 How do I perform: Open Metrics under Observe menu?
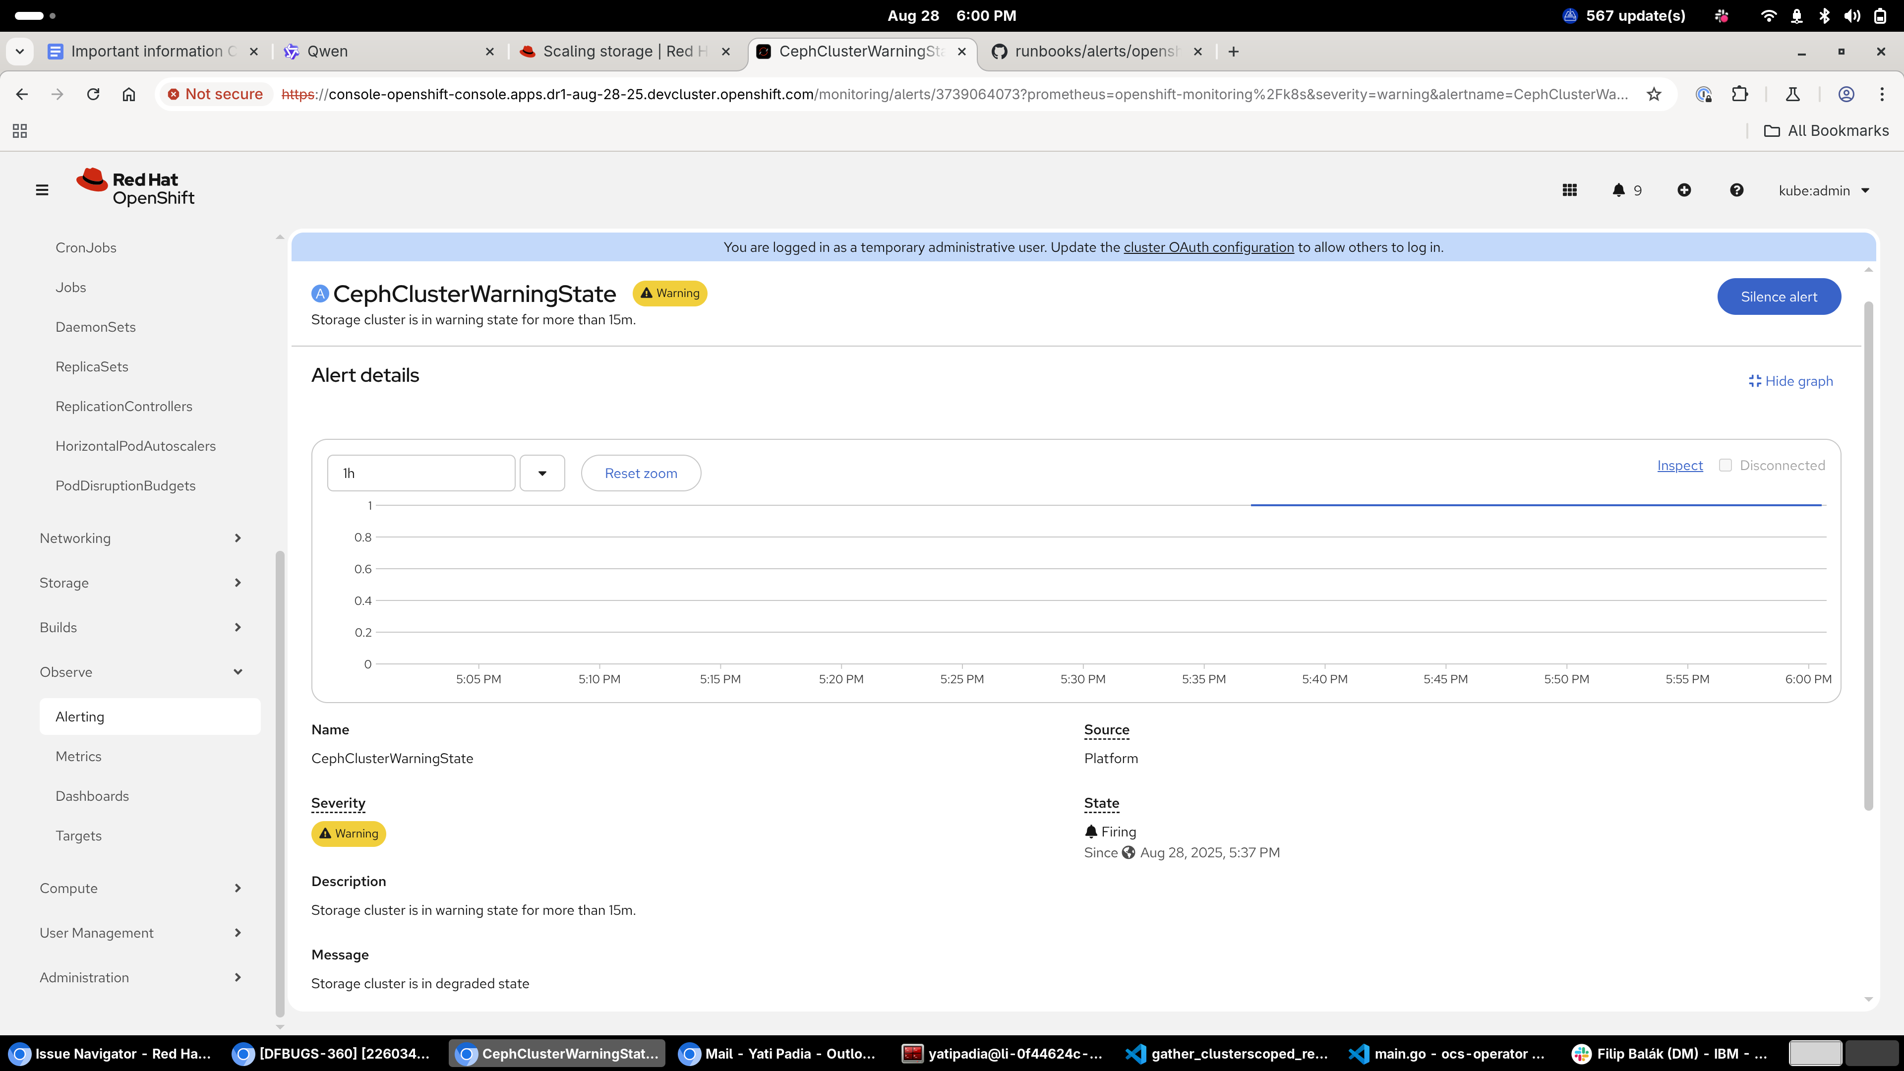pyautogui.click(x=78, y=756)
